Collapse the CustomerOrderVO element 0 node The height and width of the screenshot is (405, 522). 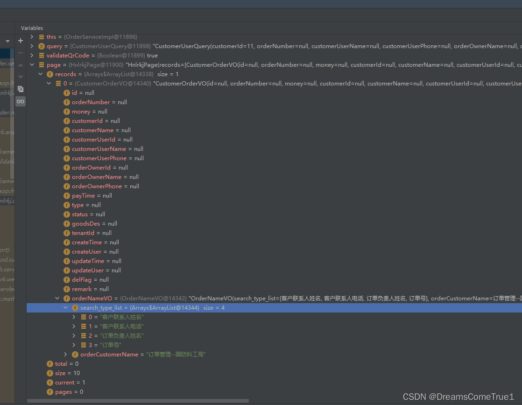point(49,83)
